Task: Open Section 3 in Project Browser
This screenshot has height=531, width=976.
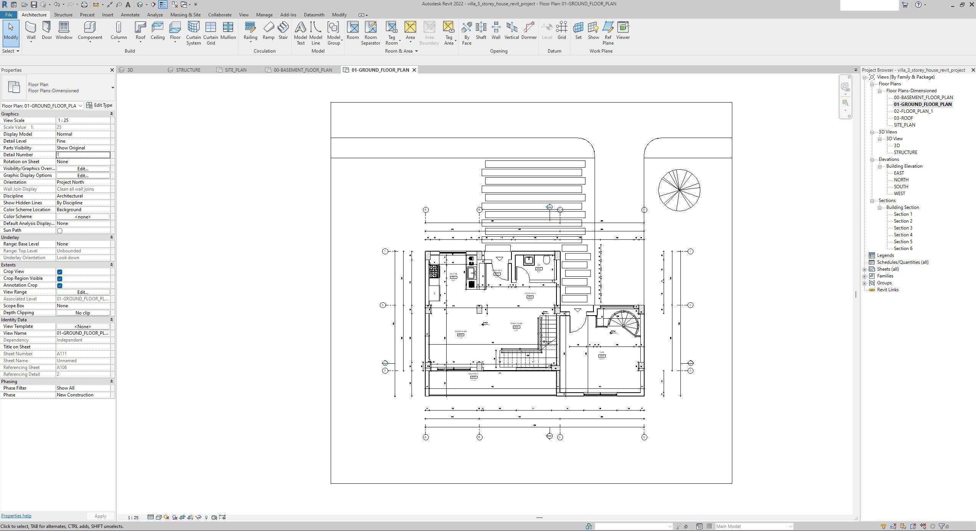Action: 903,228
